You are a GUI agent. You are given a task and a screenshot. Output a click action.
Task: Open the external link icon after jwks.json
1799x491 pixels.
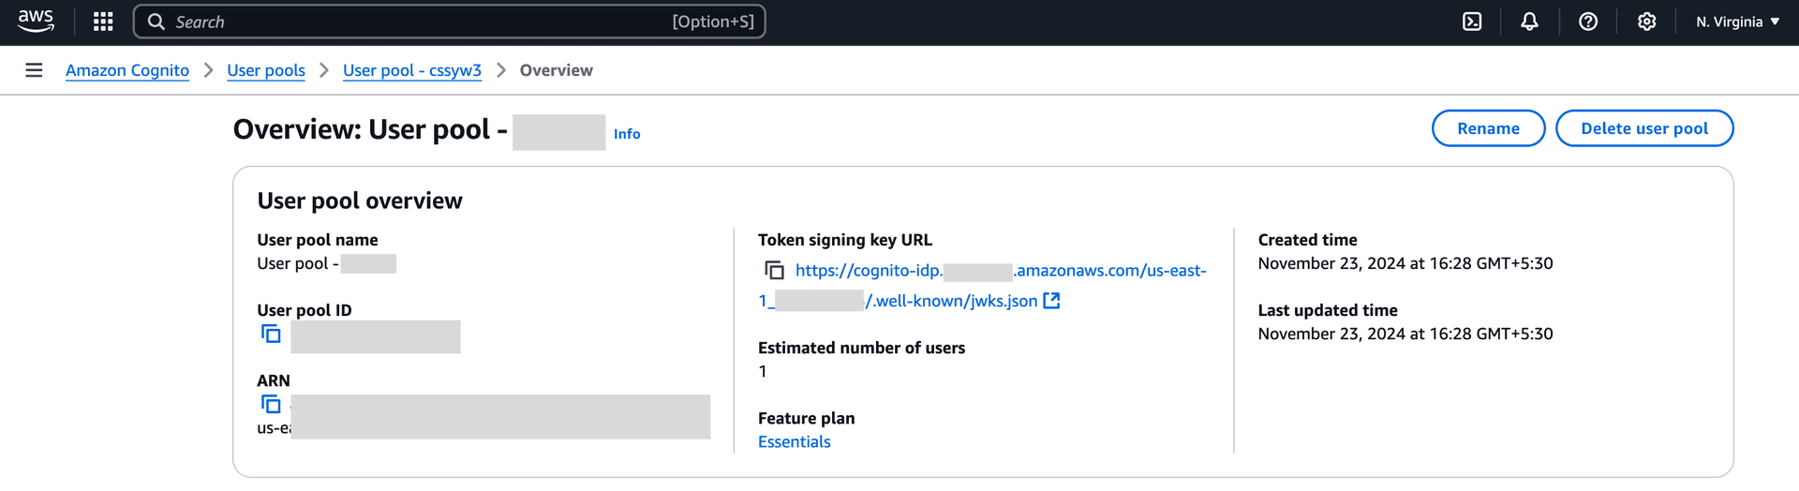click(1051, 301)
